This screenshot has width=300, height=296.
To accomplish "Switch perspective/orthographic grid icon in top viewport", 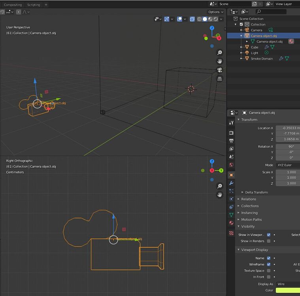I will pos(220,79).
